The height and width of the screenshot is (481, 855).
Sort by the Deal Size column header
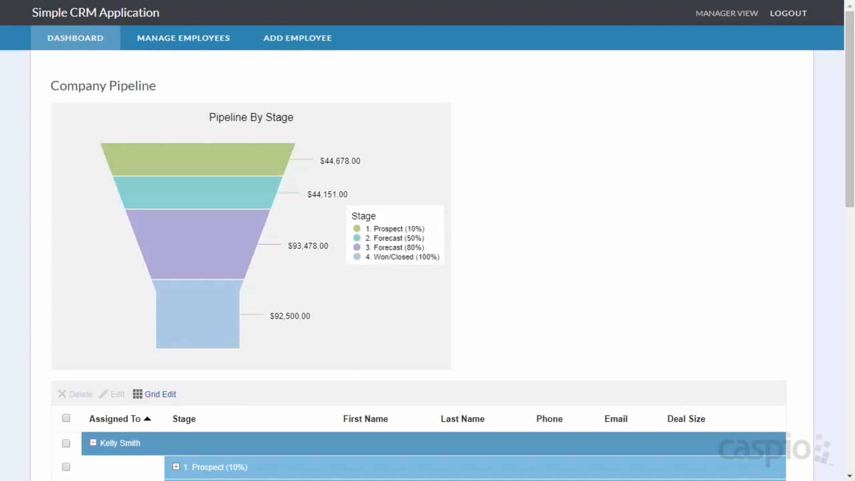(686, 419)
